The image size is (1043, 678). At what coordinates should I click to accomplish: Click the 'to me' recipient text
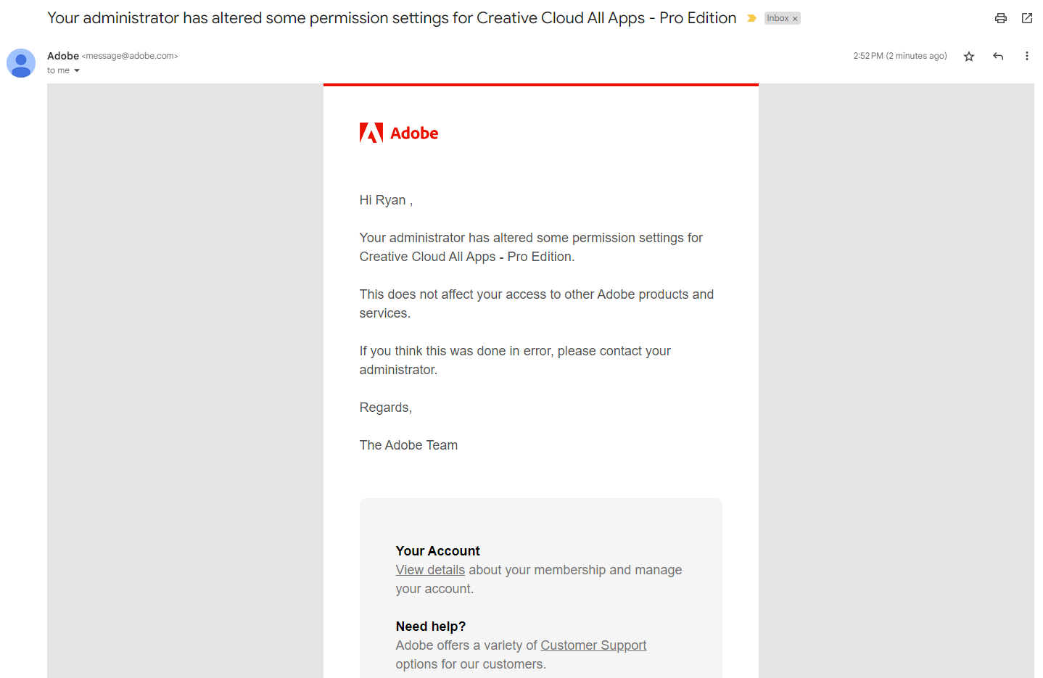(58, 71)
